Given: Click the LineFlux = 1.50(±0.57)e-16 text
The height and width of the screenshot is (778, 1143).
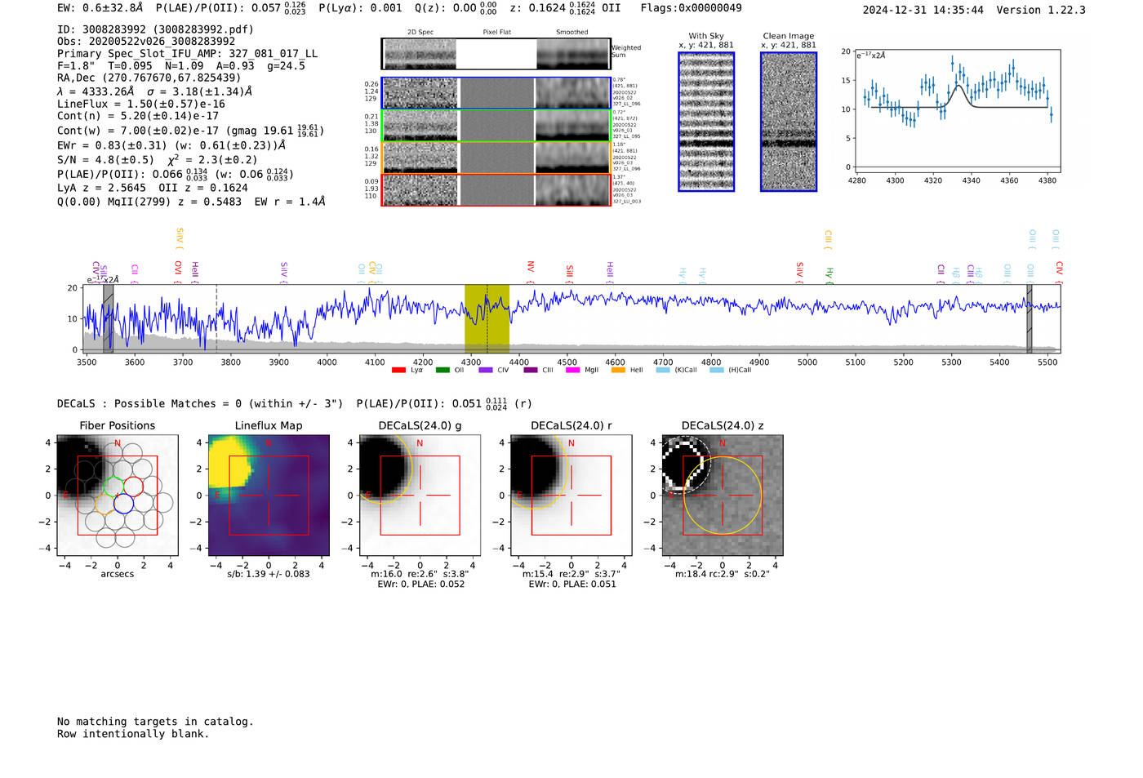Looking at the screenshot, I should [141, 104].
